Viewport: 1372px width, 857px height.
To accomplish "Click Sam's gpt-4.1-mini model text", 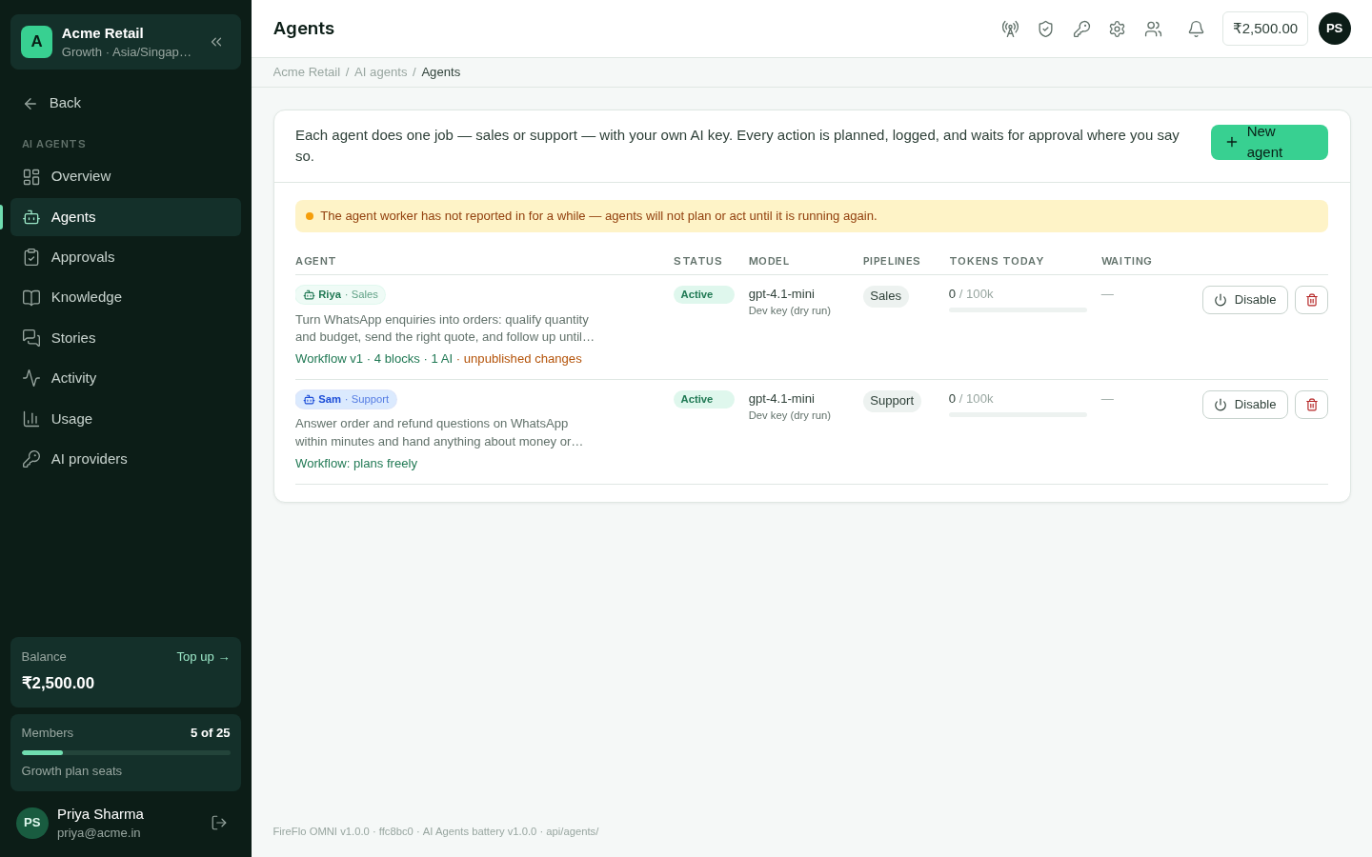I will click(x=781, y=399).
